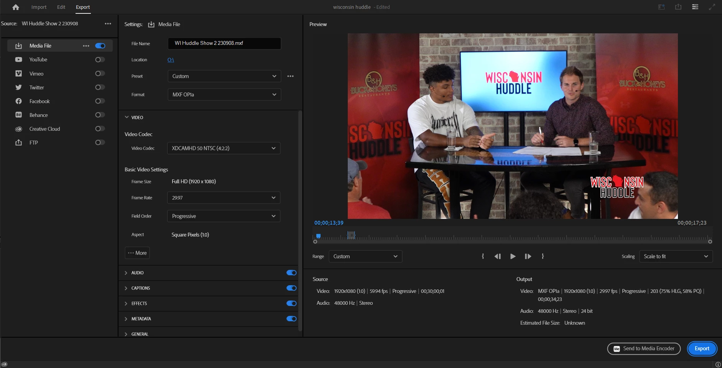Enable the Behance destination toggle
Image resolution: width=722 pixels, height=368 pixels.
coord(100,115)
